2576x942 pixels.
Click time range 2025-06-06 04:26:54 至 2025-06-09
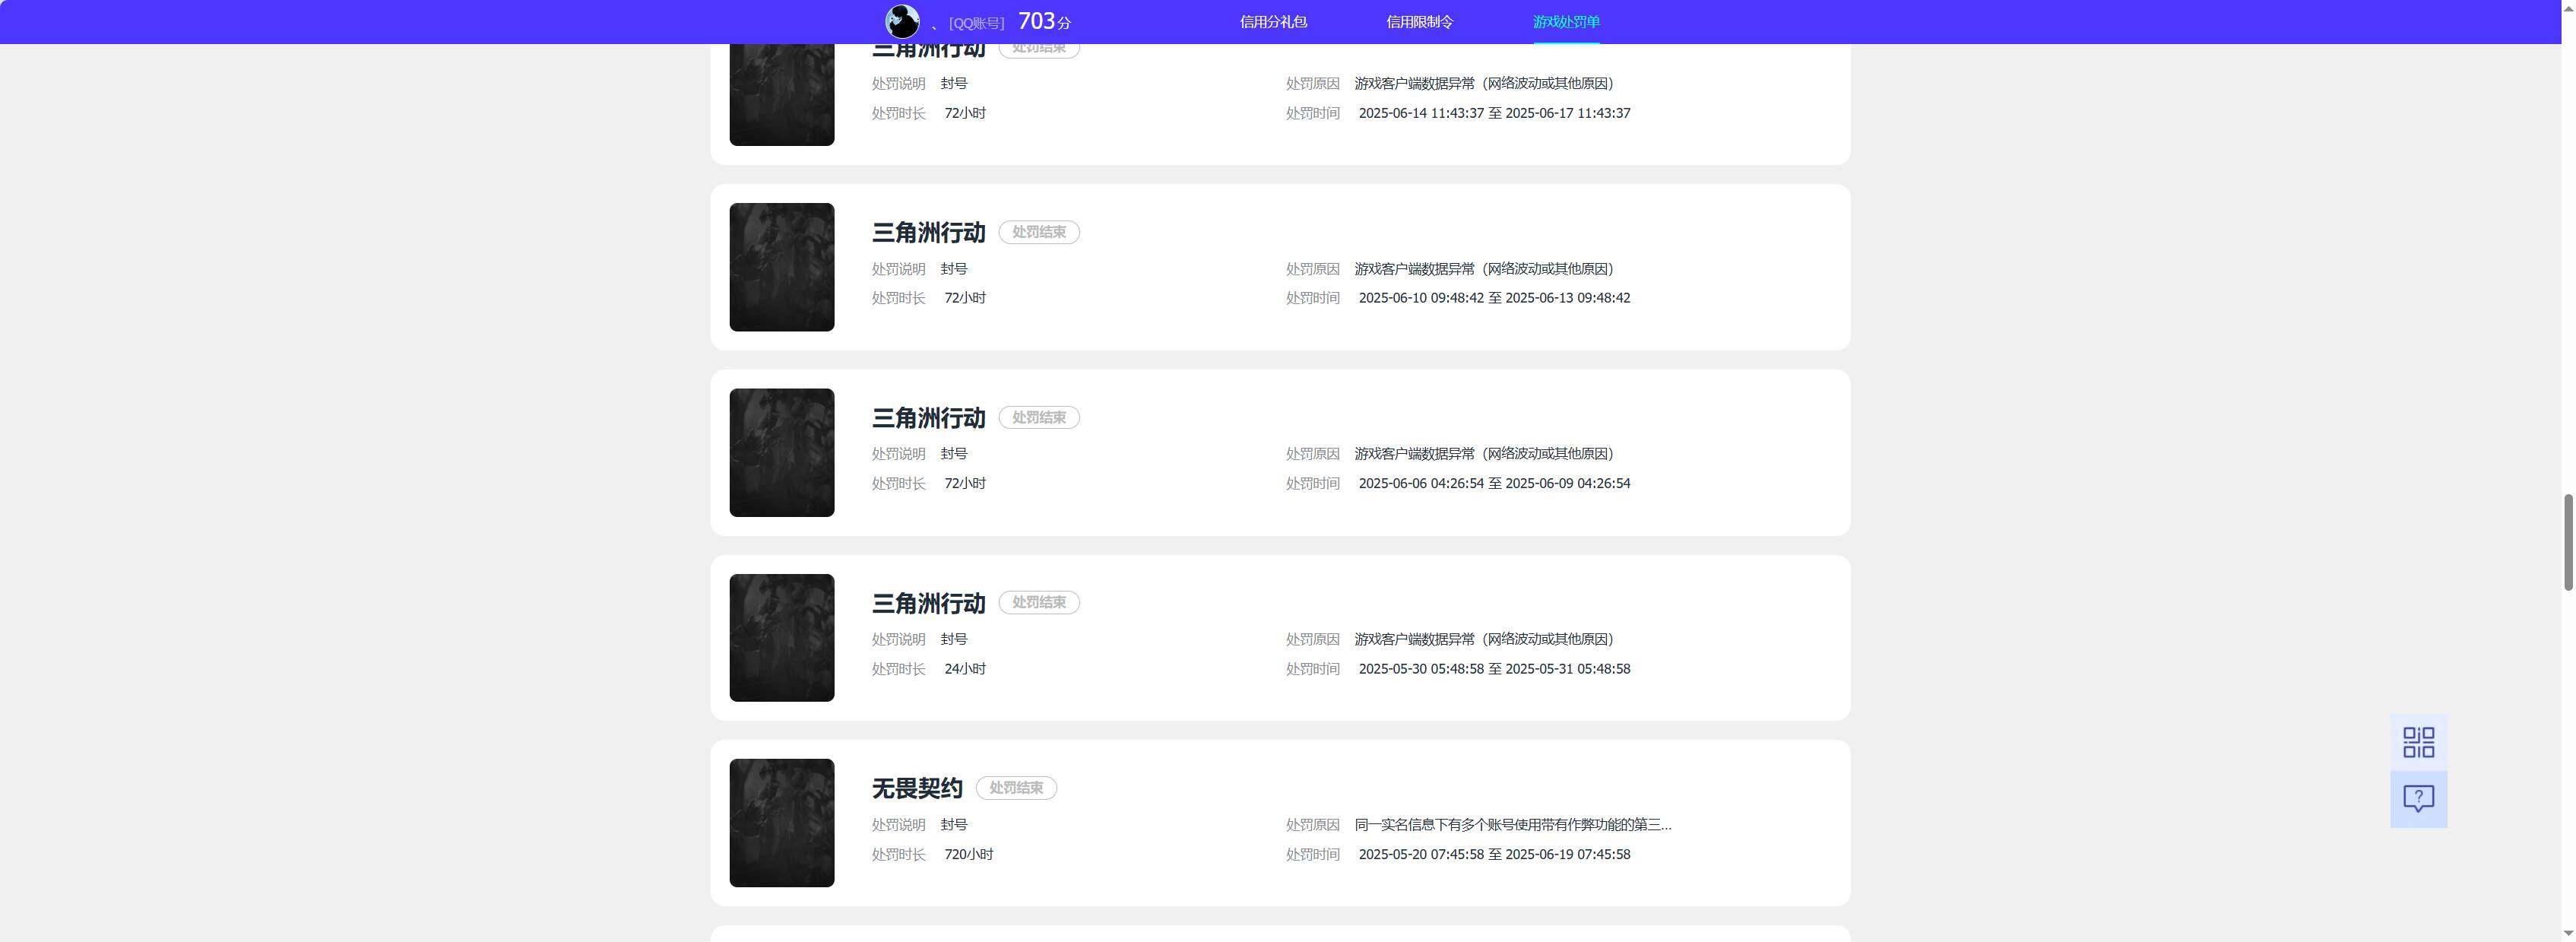click(x=1494, y=483)
